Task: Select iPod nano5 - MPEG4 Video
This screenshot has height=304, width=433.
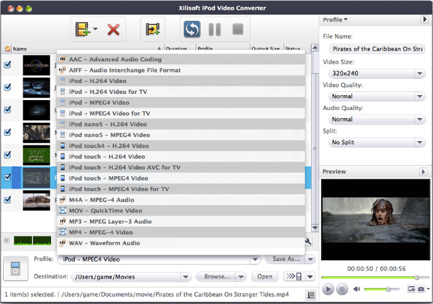Action: click(x=181, y=135)
